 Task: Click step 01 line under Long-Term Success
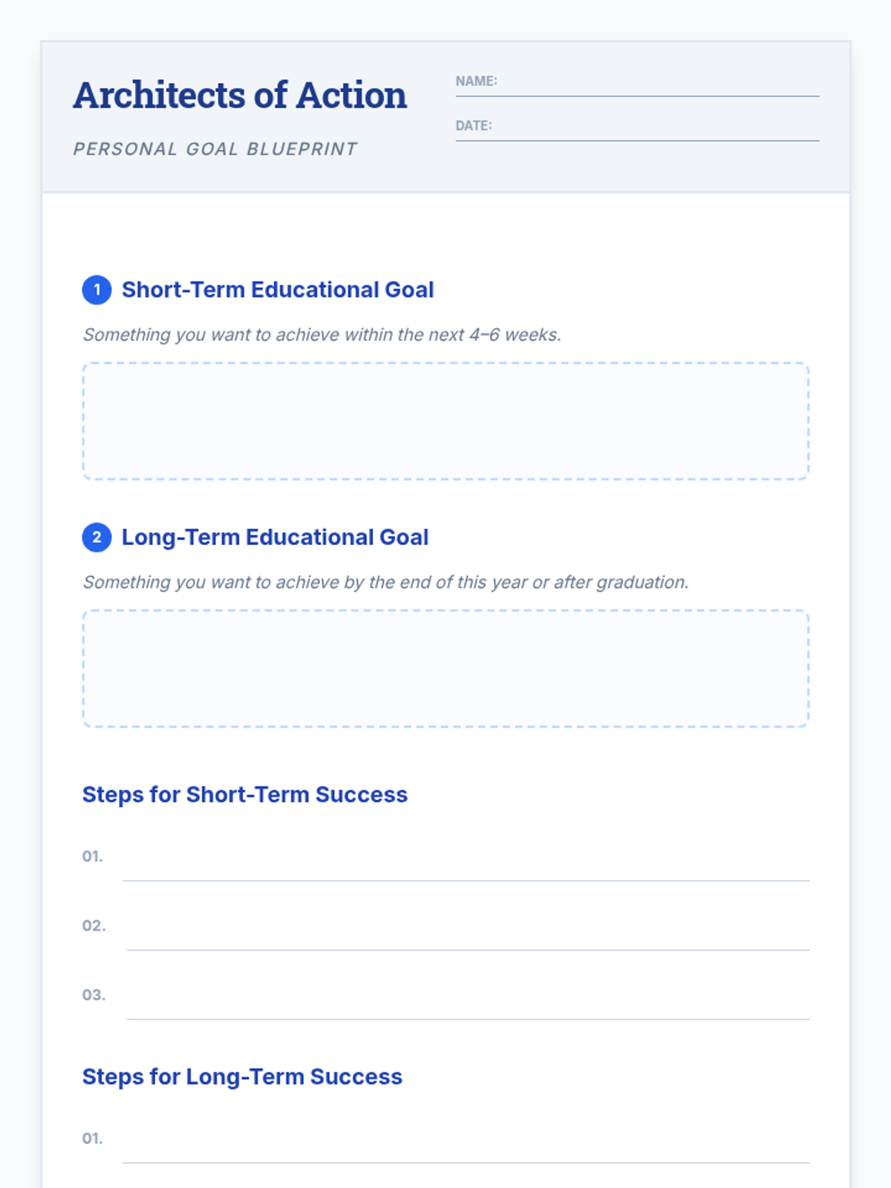point(466,1148)
